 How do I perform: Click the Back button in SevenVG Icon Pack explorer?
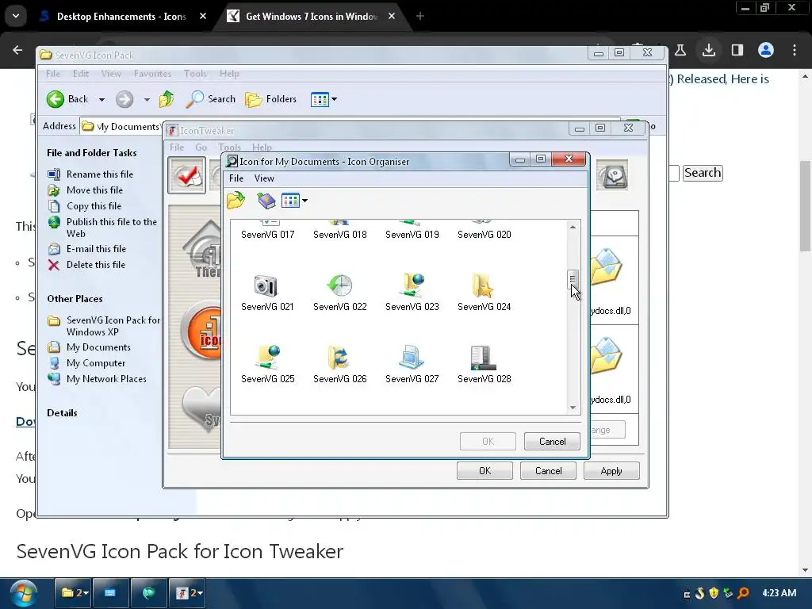[67, 99]
